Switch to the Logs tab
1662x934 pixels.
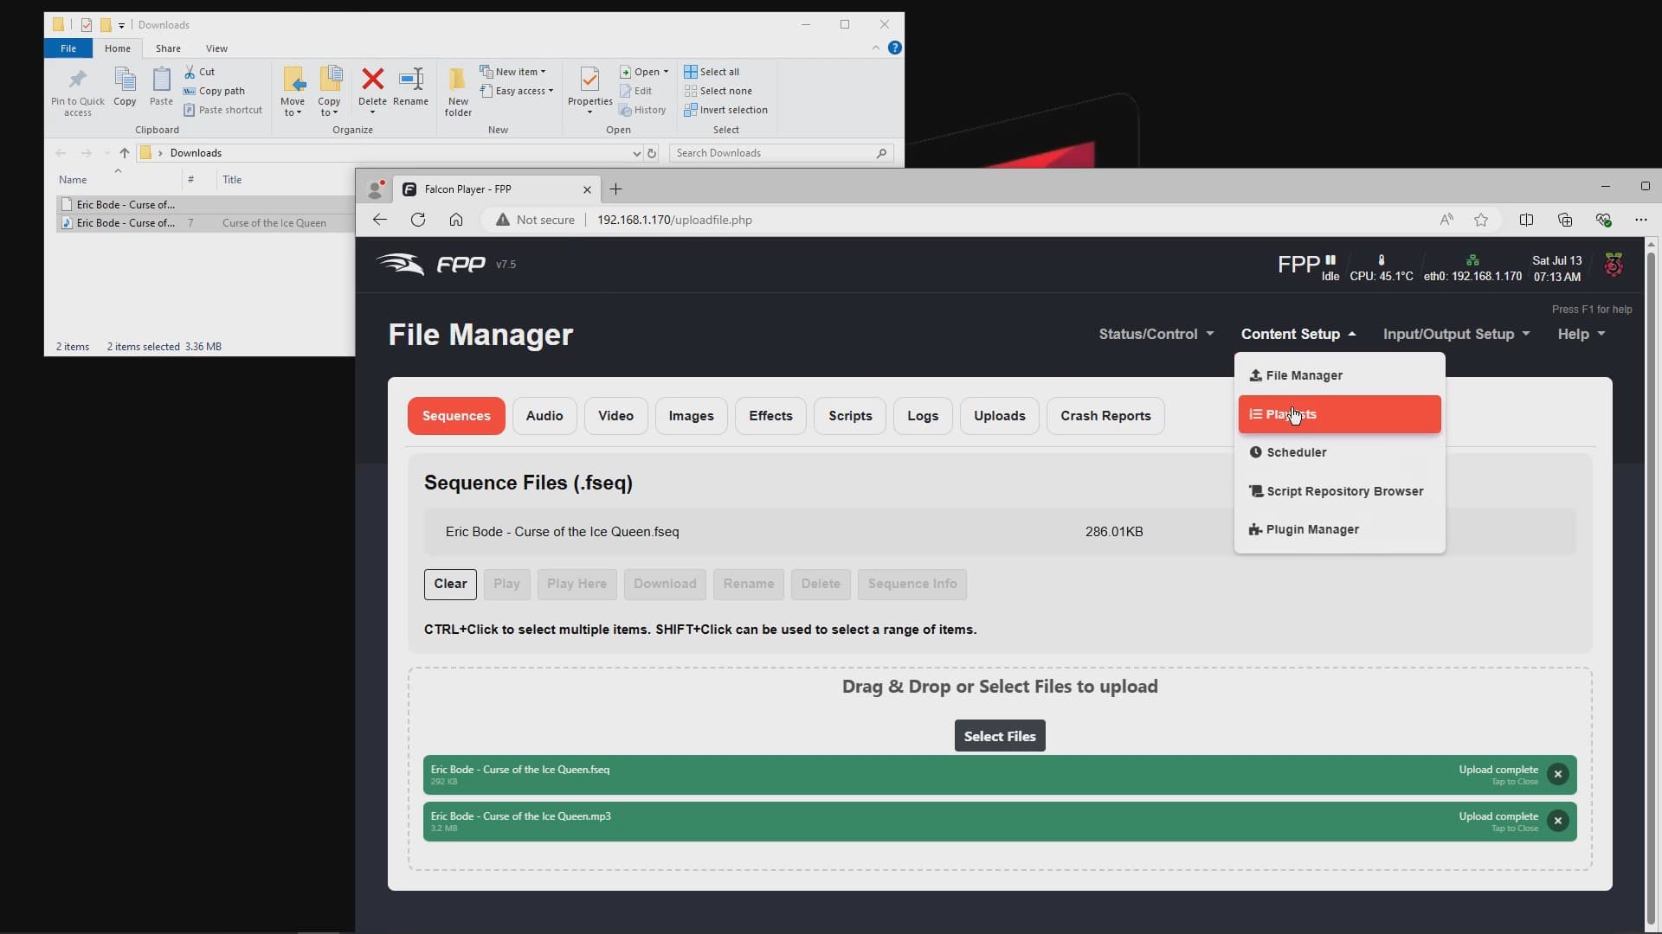click(x=923, y=416)
